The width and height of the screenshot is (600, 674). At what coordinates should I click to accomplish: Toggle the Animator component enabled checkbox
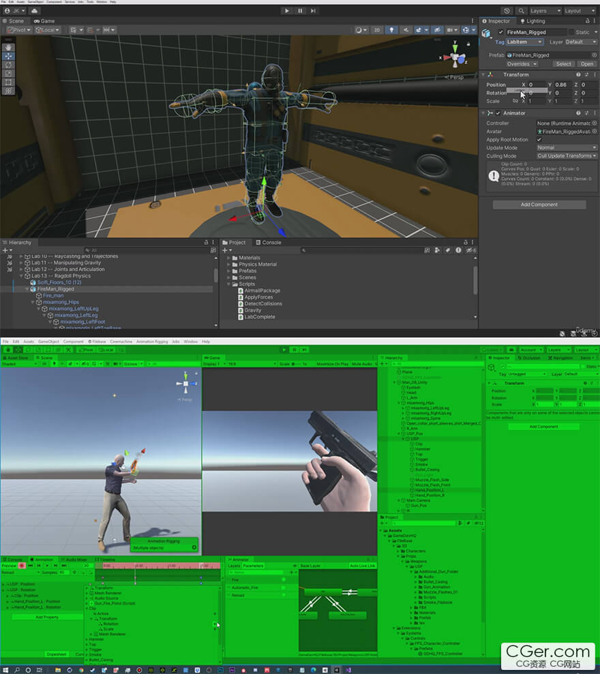point(498,113)
